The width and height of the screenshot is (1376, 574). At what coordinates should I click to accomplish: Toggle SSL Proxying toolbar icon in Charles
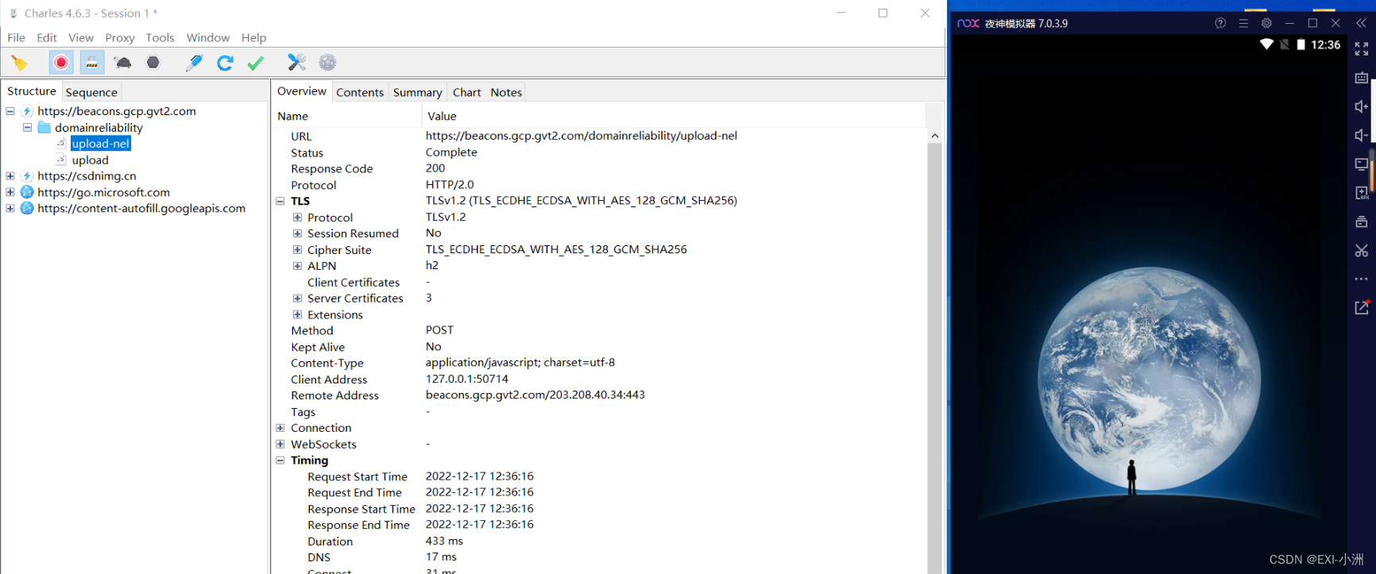coord(92,63)
